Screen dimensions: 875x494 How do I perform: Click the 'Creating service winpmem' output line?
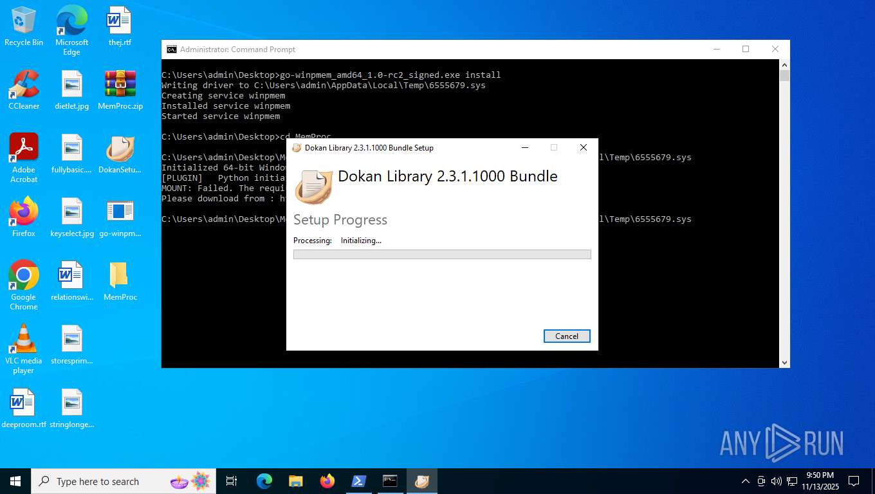tap(223, 96)
